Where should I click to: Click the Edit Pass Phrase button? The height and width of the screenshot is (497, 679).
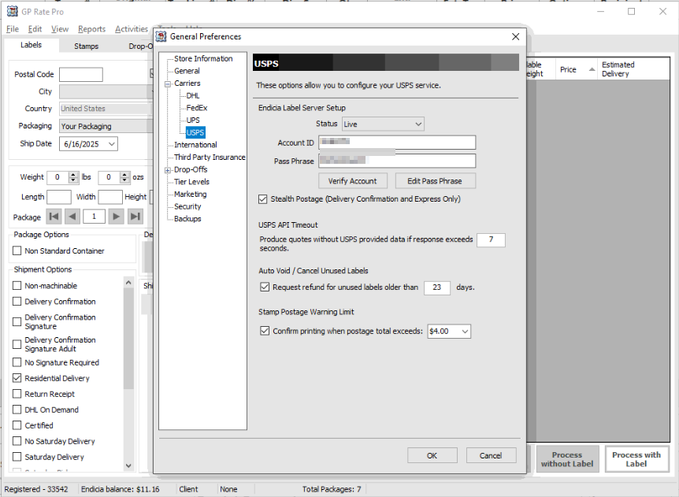click(435, 181)
